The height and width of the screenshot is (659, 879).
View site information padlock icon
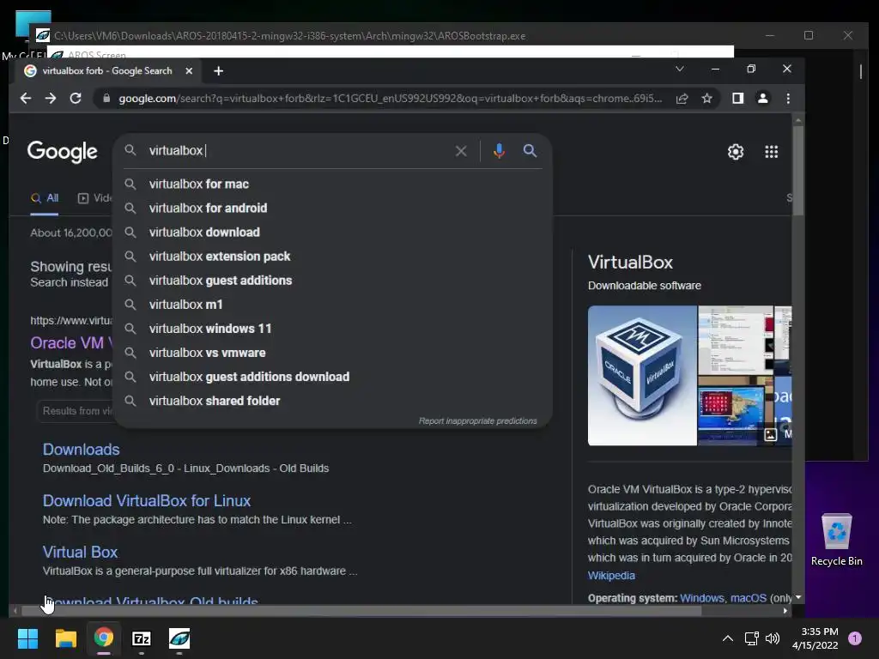tap(106, 99)
